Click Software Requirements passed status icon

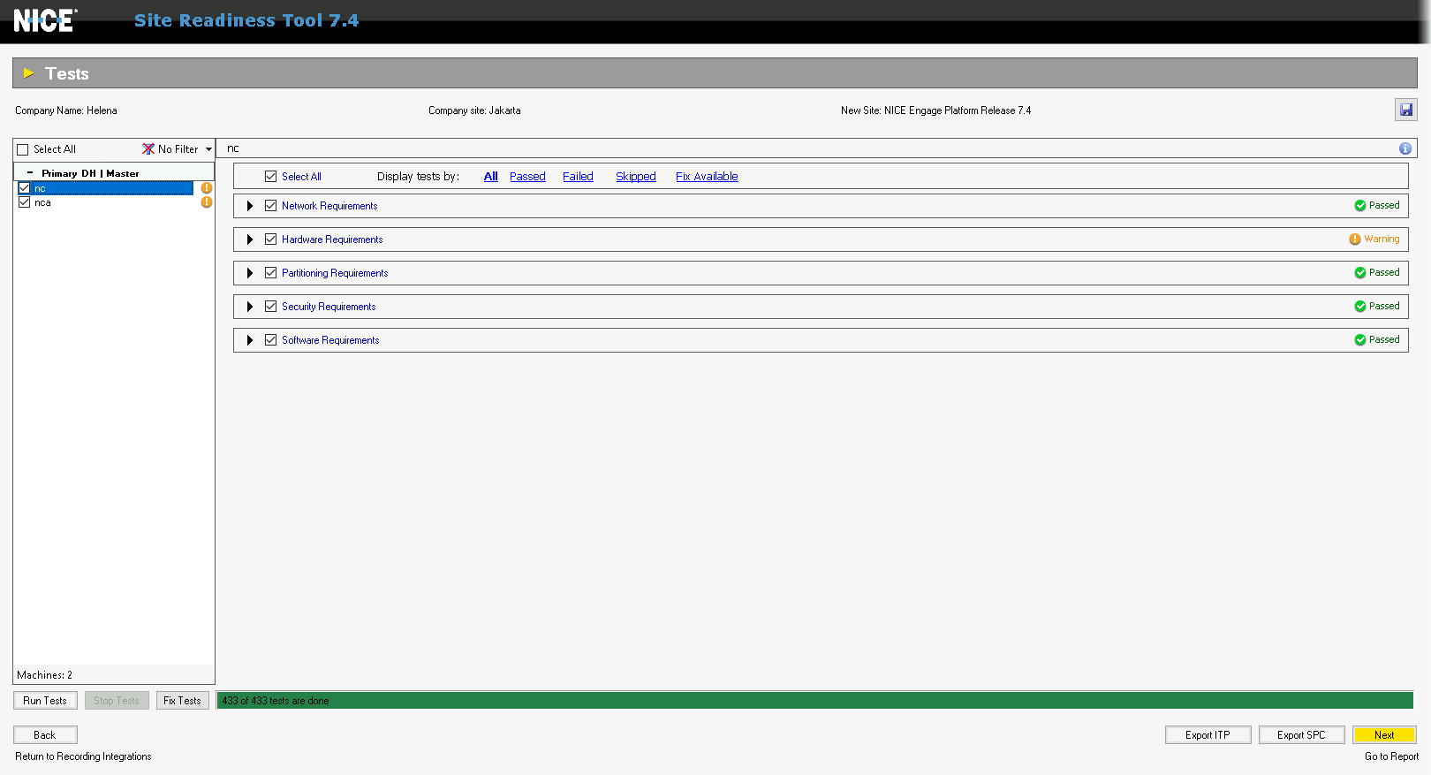tap(1359, 340)
